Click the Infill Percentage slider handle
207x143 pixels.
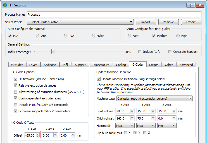pyautogui.click(x=53, y=51)
